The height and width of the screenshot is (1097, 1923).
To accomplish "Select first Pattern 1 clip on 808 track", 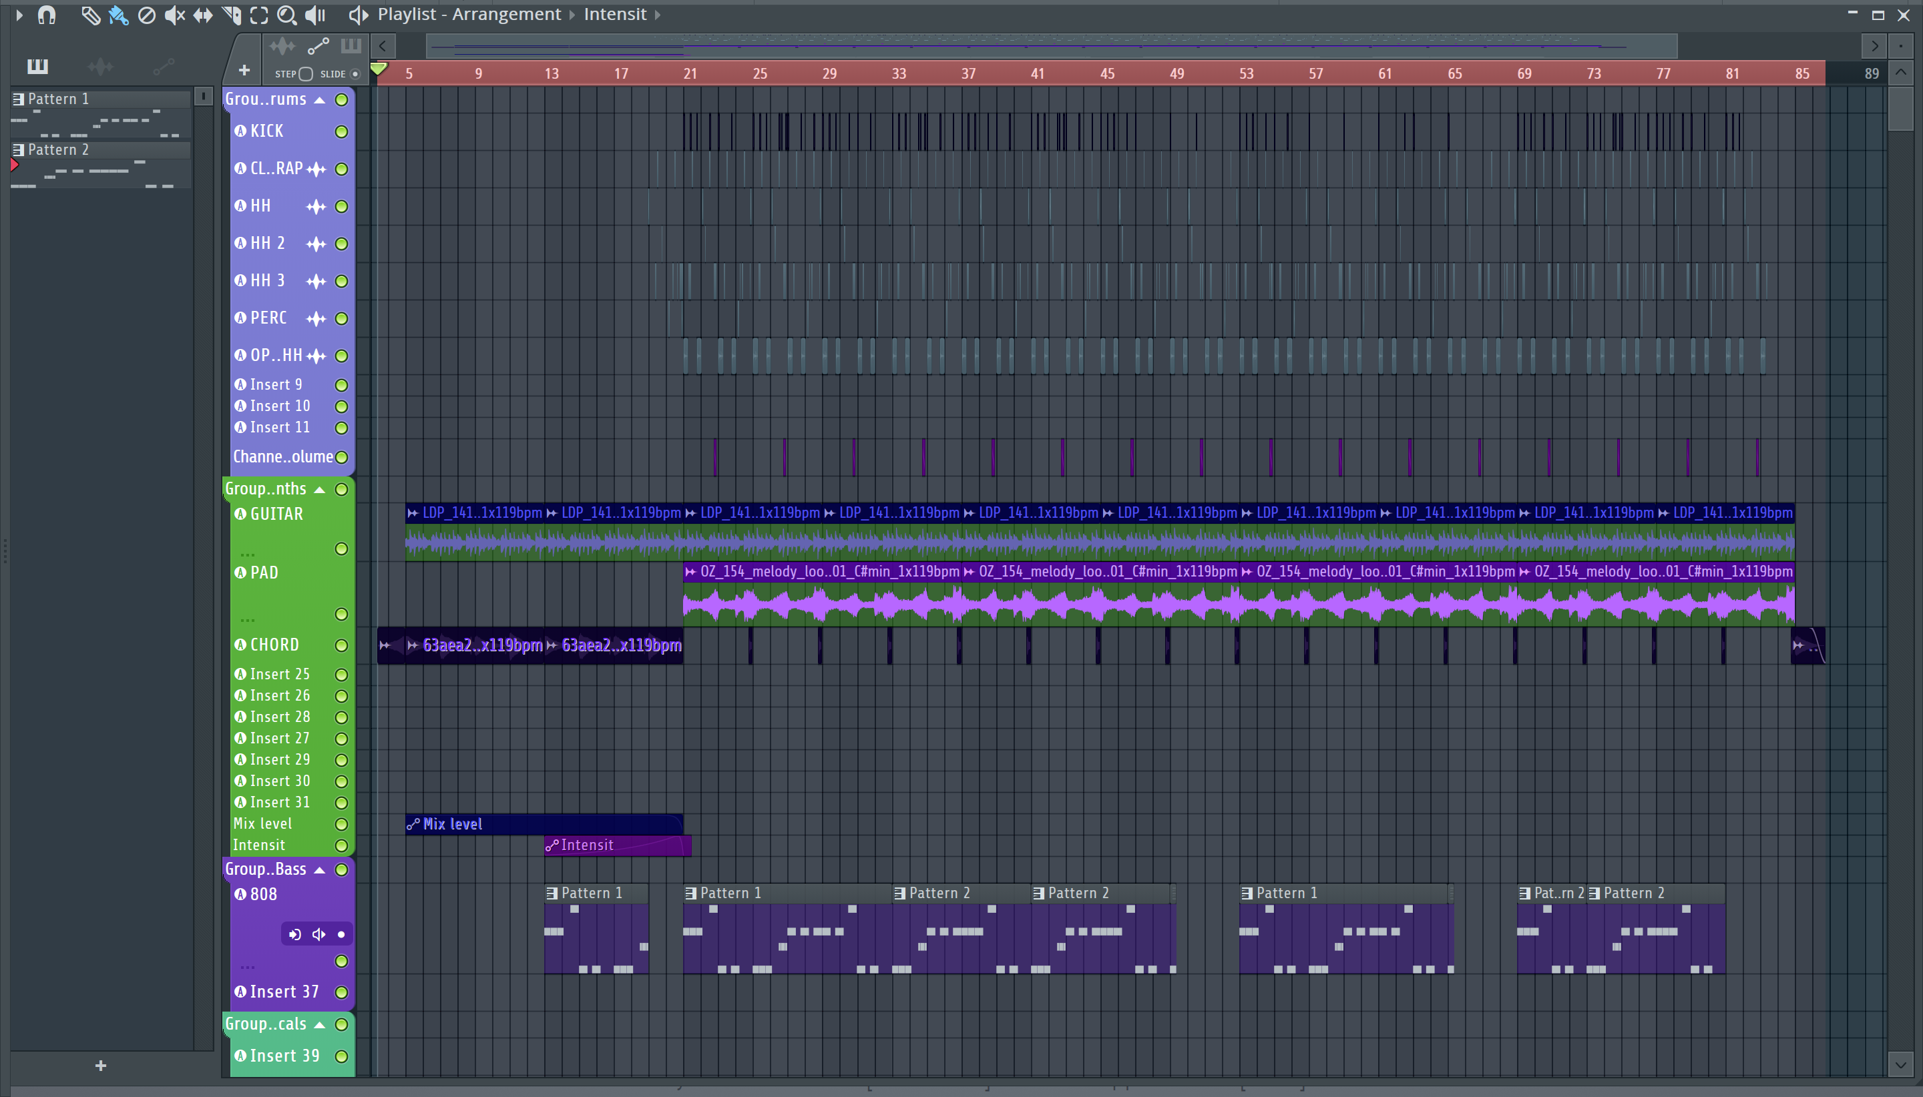I will [x=596, y=929].
